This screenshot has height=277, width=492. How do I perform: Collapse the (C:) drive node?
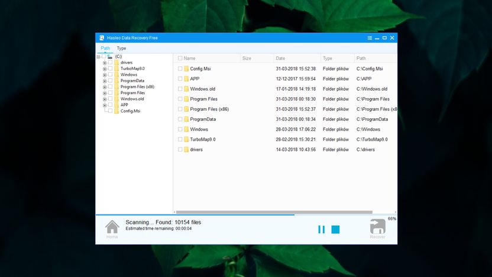pyautogui.click(x=98, y=57)
